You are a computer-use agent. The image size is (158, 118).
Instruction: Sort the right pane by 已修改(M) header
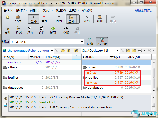click(137, 57)
